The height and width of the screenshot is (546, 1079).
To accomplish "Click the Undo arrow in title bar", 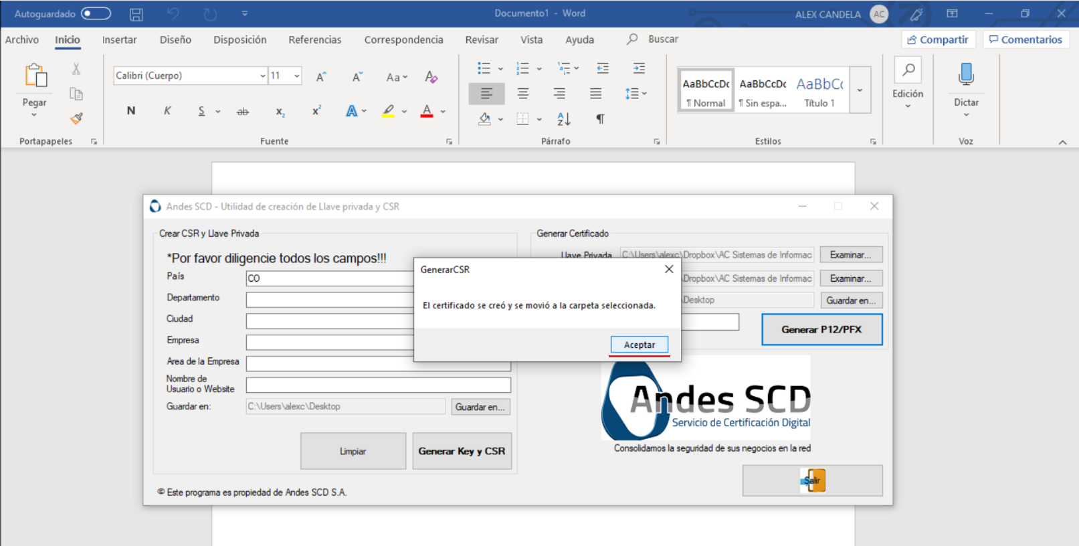I will click(x=173, y=14).
